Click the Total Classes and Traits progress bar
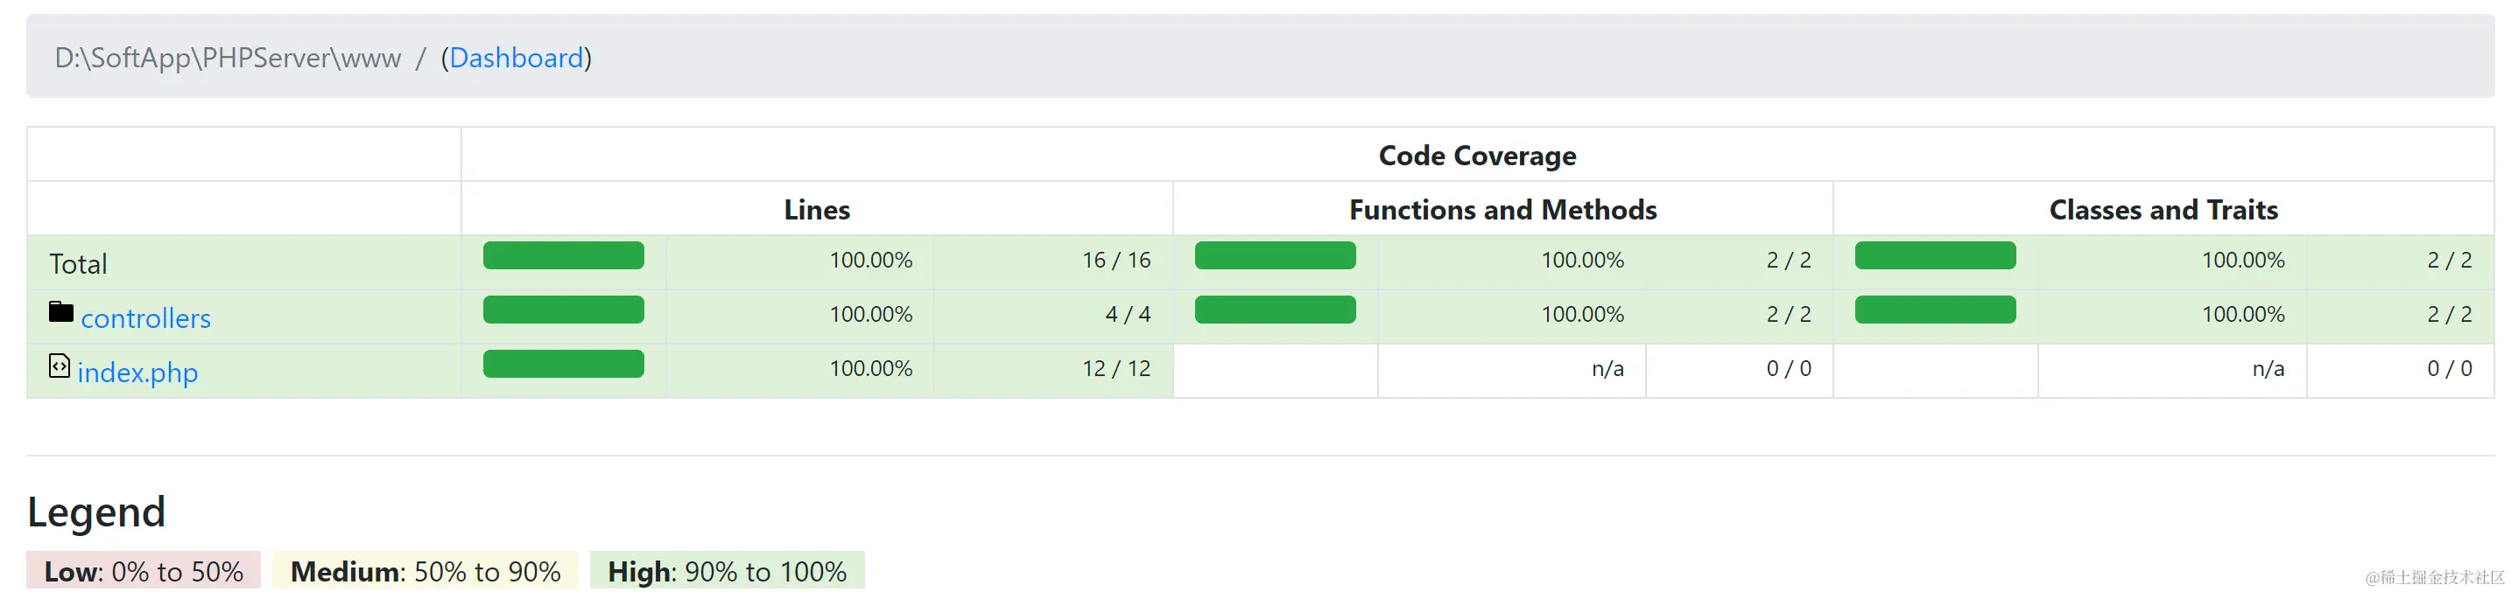The width and height of the screenshot is (2511, 592). click(x=1935, y=256)
